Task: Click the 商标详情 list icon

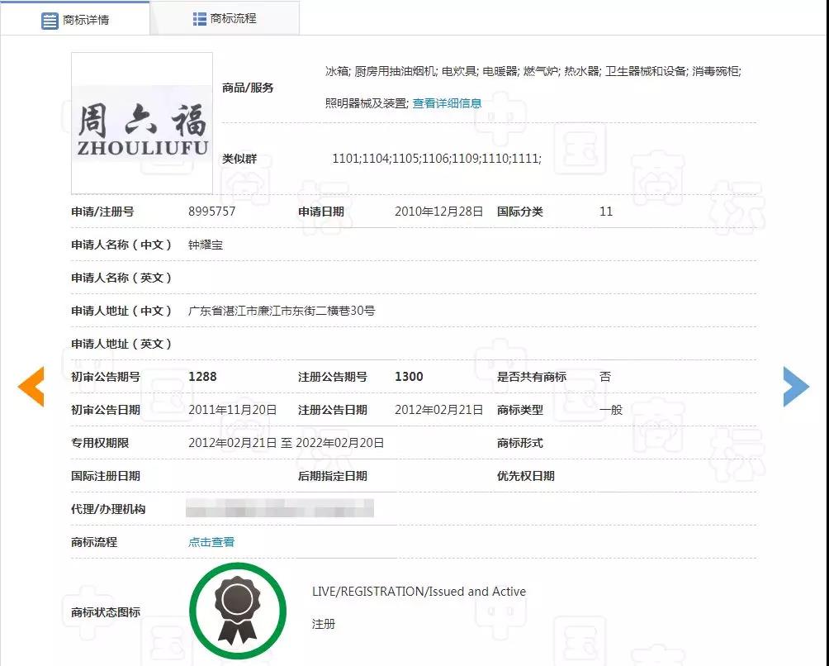Action: (x=50, y=21)
